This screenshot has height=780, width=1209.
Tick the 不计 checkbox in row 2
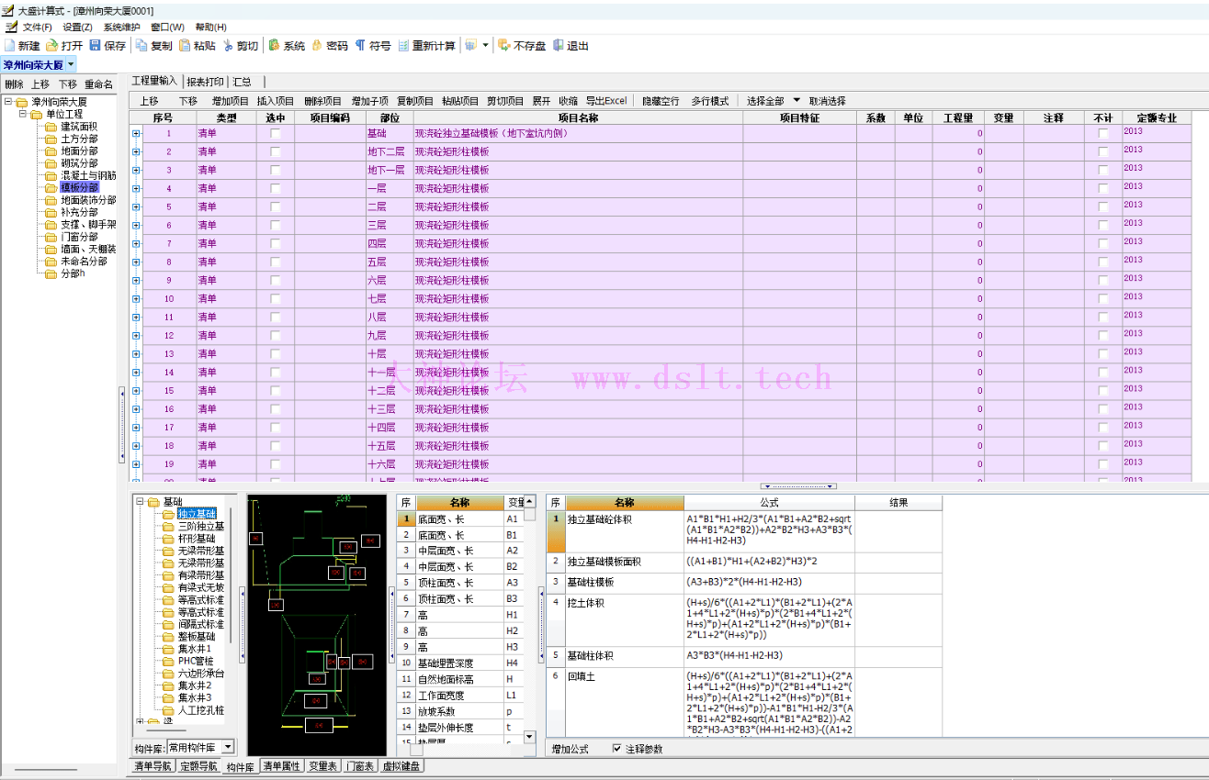[1103, 151]
